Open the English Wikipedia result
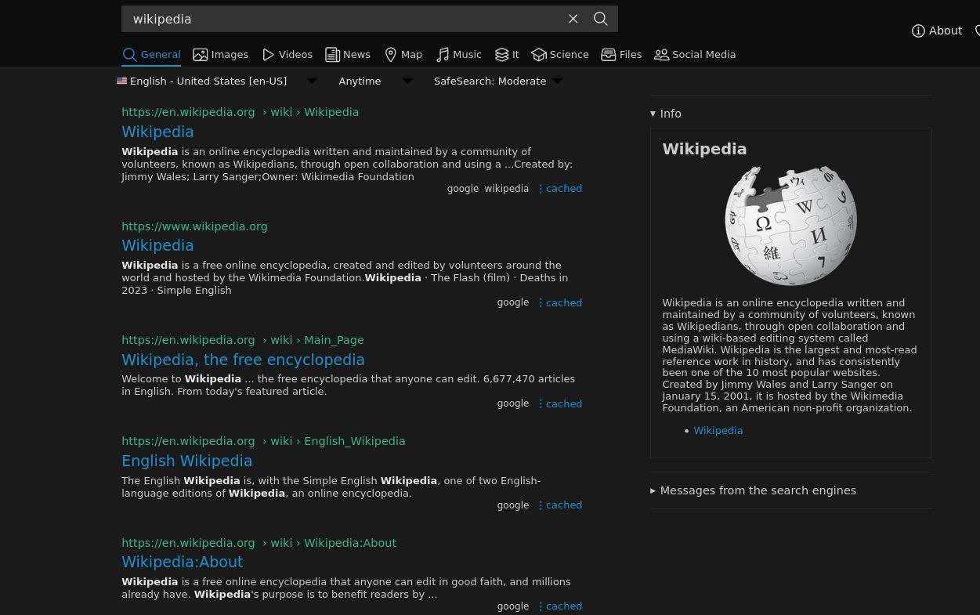The image size is (980, 615). coord(186,461)
